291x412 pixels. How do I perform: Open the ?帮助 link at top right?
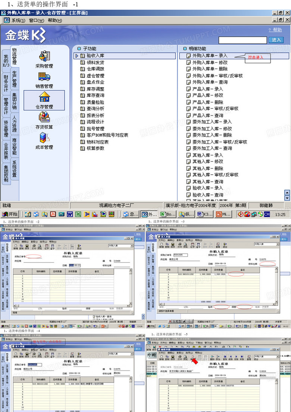275,30
